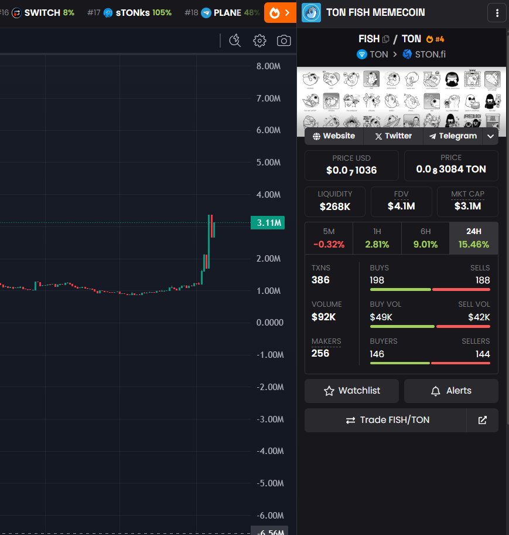Viewport: 509px width, 535px height.
Task: Click the MKT CAP $3.1M box
Action: pyautogui.click(x=467, y=202)
